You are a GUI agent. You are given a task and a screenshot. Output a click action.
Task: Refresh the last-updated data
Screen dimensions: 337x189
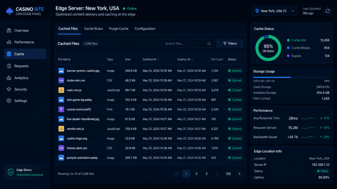[327, 11]
